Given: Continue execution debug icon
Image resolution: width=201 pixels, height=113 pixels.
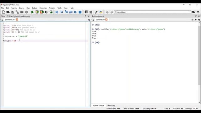Looking at the screenshot, I should [75, 12].
